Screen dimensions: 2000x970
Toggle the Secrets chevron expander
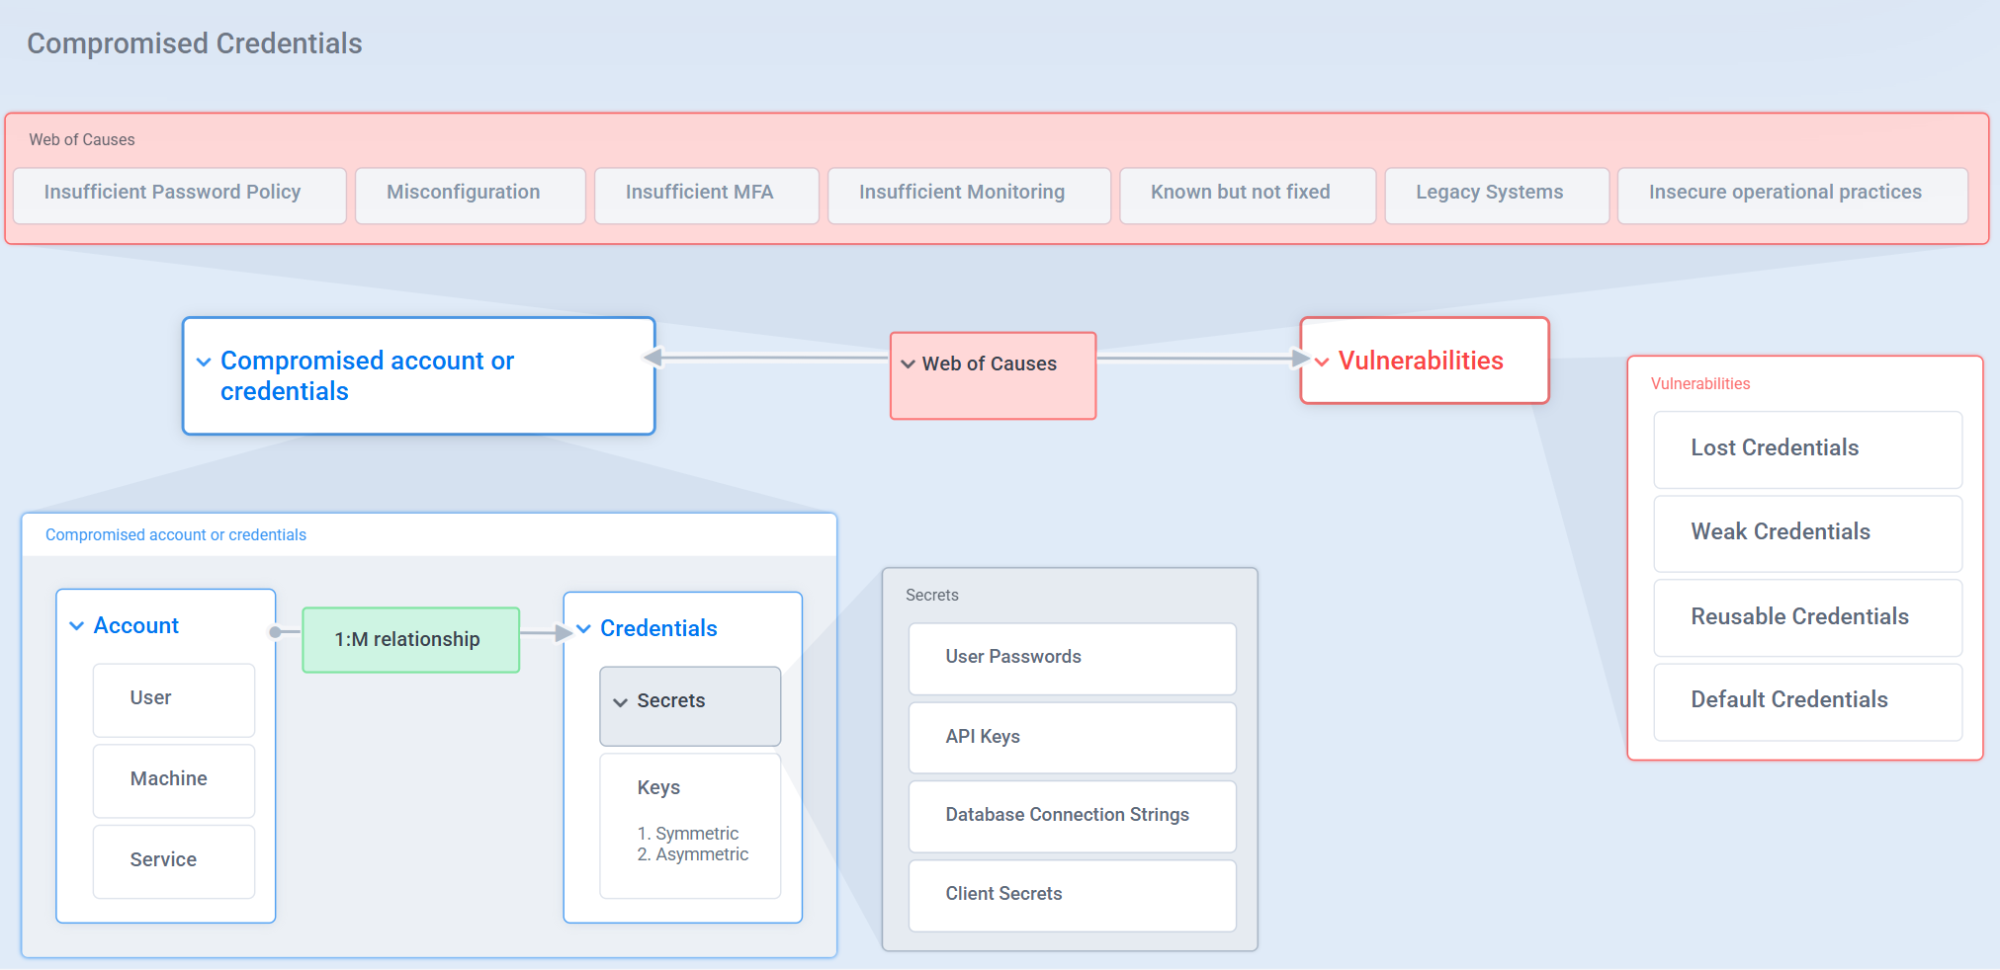coord(621,702)
